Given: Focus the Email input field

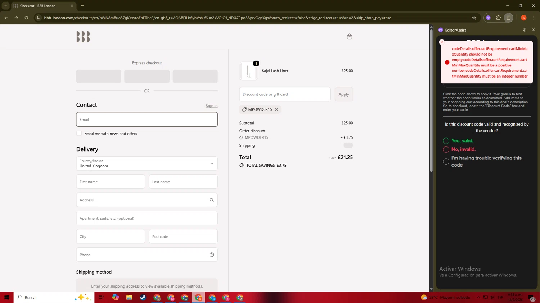Looking at the screenshot, I should pyautogui.click(x=147, y=120).
